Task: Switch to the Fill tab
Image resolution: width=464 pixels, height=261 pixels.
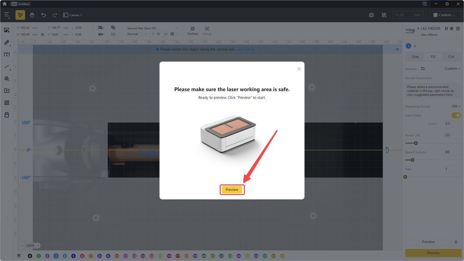Action: click(433, 57)
